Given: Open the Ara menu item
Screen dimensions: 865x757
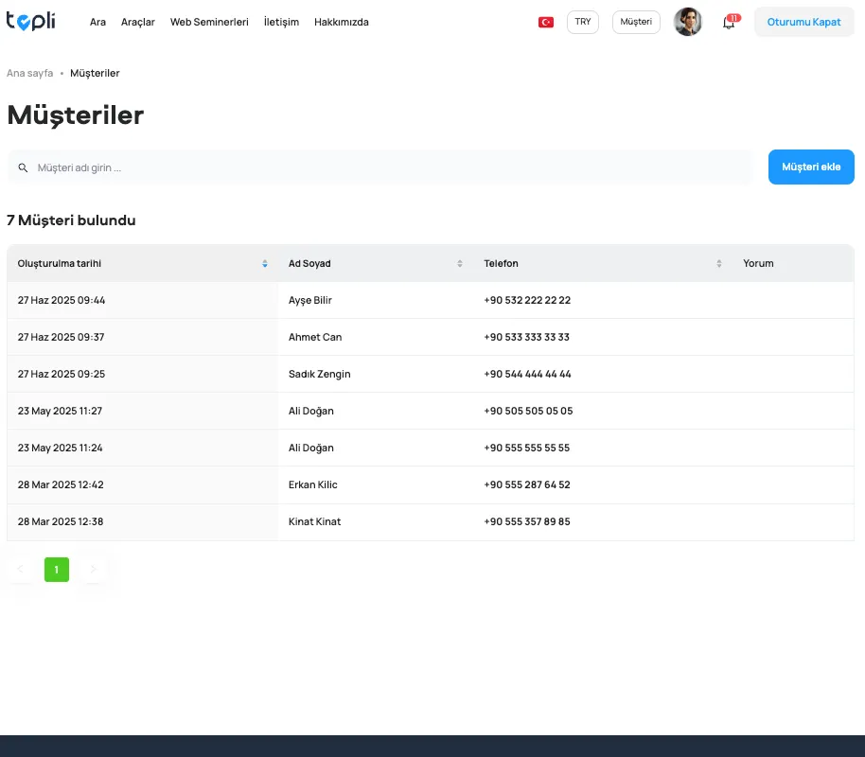Looking at the screenshot, I should 97,22.
